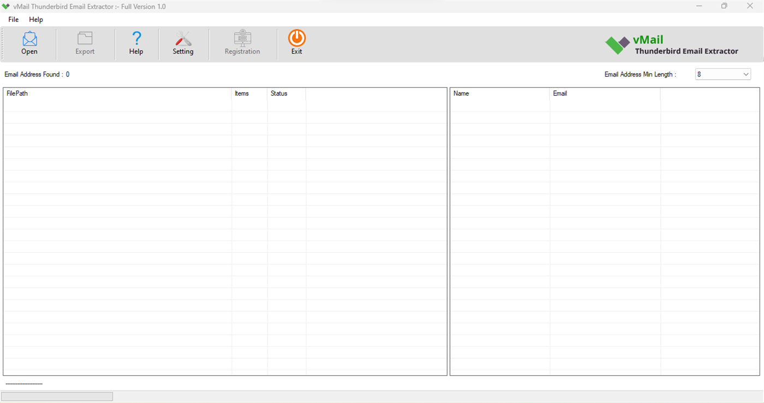Open a Thunderbird mailbox file
This screenshot has height=403, width=764.
click(x=29, y=43)
